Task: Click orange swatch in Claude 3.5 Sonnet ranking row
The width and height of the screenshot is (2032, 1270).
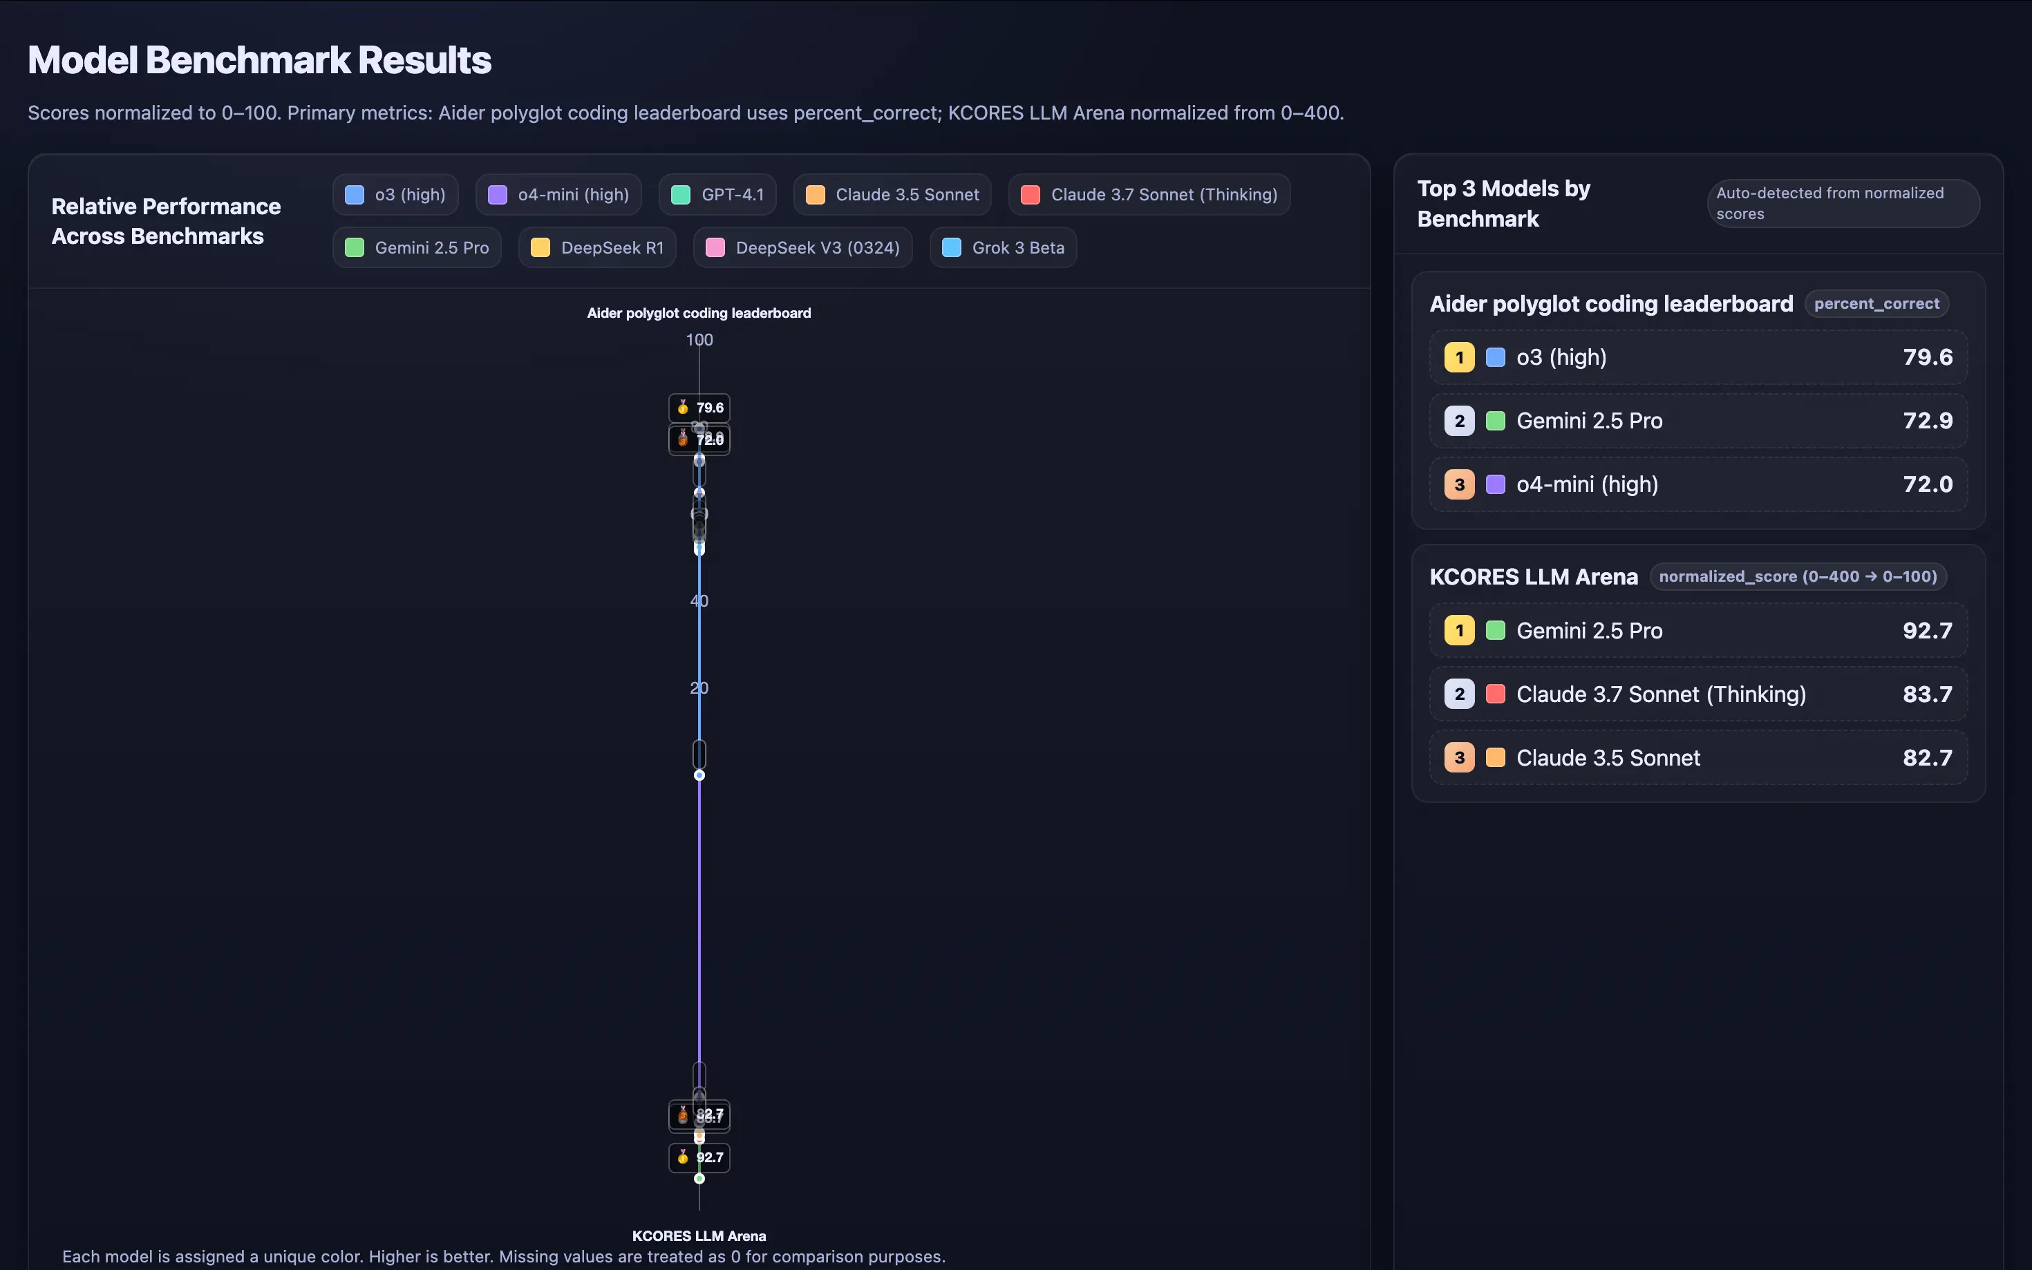Action: 1495,757
